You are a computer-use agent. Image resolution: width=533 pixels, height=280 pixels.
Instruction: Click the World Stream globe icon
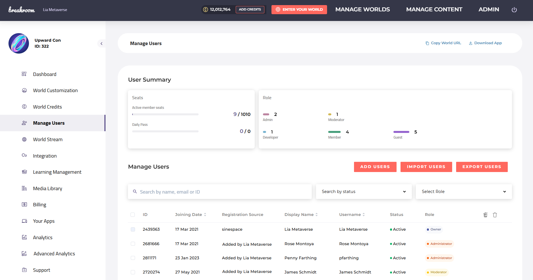point(24,139)
